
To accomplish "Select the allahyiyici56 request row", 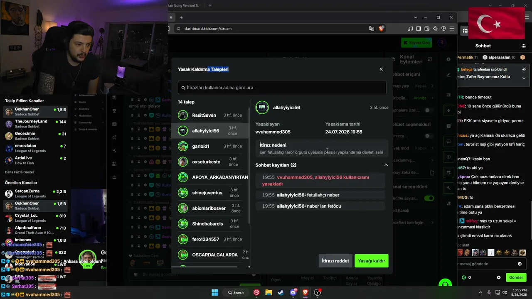I will coord(212,131).
